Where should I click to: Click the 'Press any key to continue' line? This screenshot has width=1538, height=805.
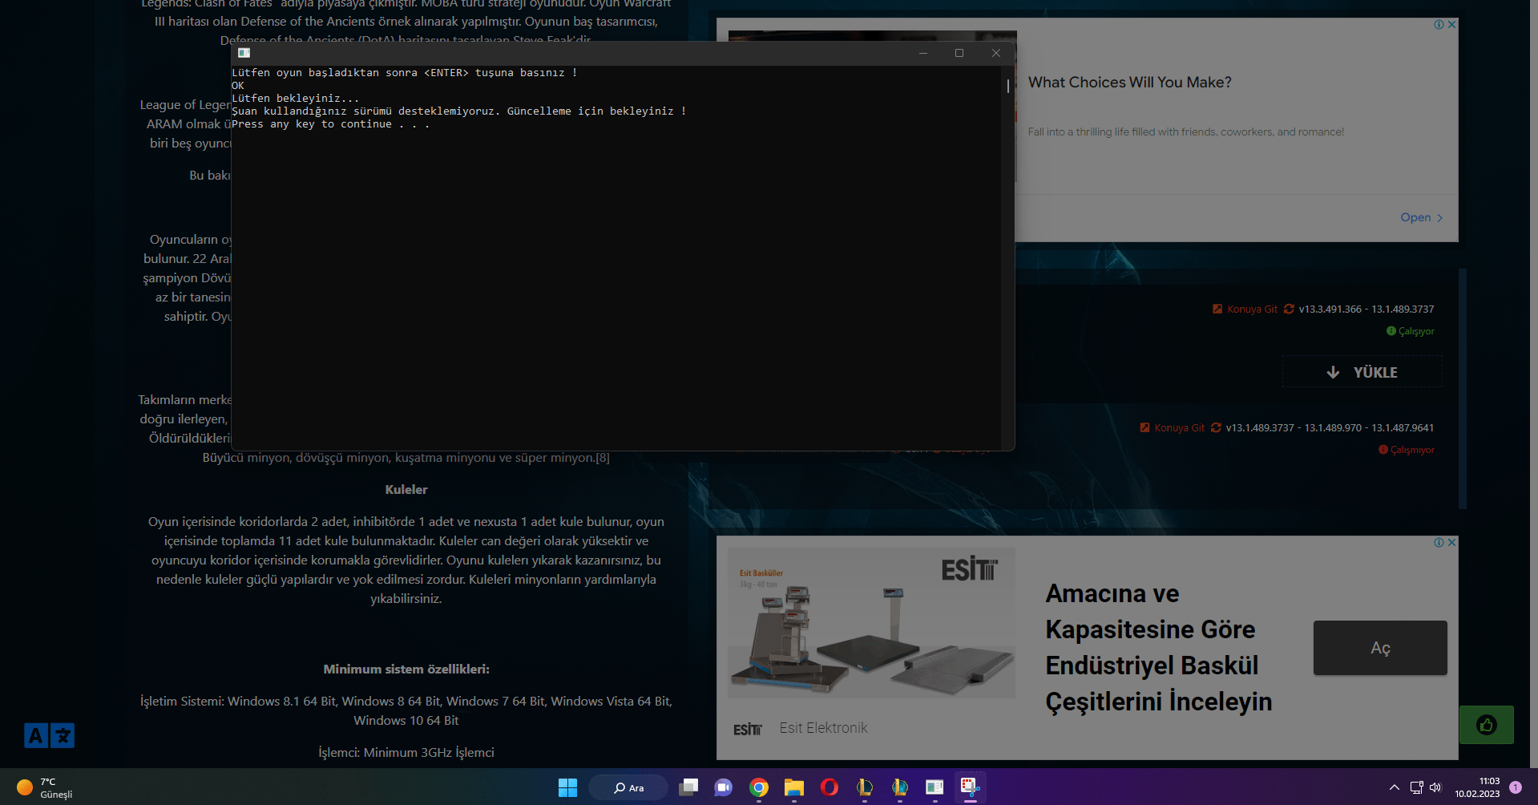tap(330, 124)
